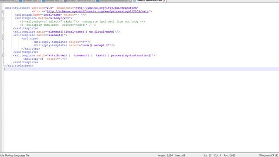279x157 pixels.
Task: Open the schemas.openxmlformats.org wordprocessingml link
Action: click(x=98, y=11)
